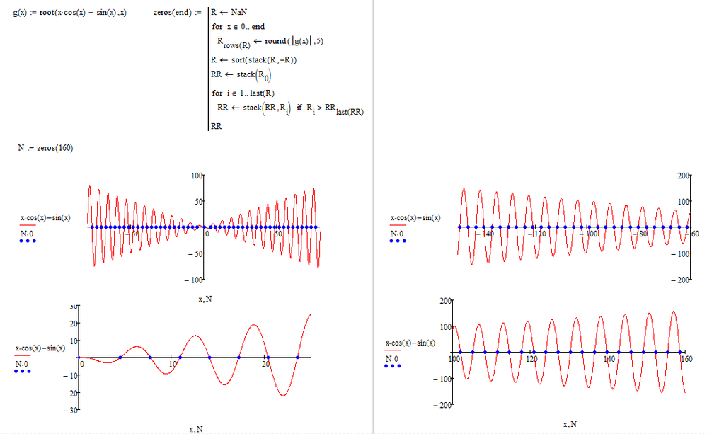Click the 'N·0' label of the −140..−60 graph
Image resolution: width=707 pixels, height=434 pixels.
[x=397, y=234]
